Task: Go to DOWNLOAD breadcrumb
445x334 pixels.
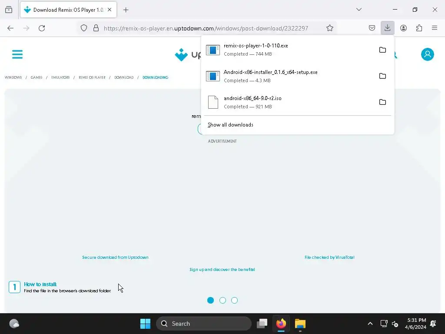Action: point(124,77)
